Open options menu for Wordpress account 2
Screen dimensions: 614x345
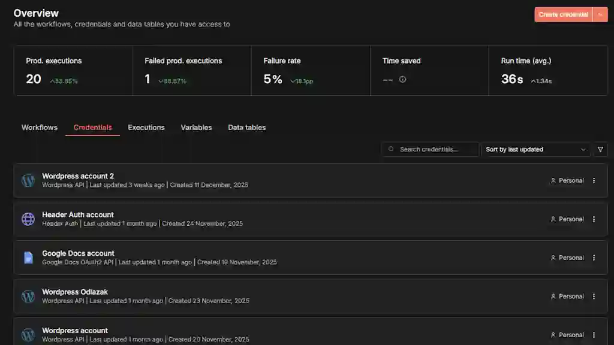coord(594,180)
